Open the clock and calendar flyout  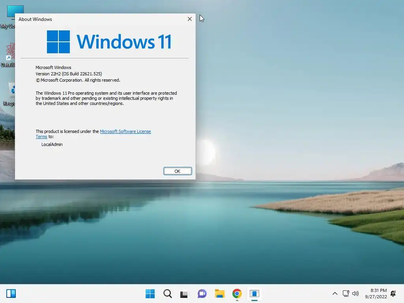pyautogui.click(x=376, y=294)
